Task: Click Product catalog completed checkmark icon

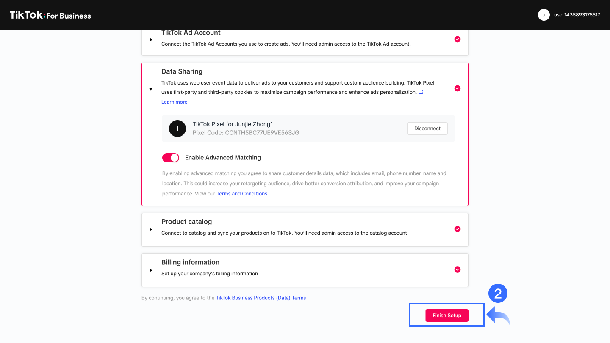Action: (457, 229)
